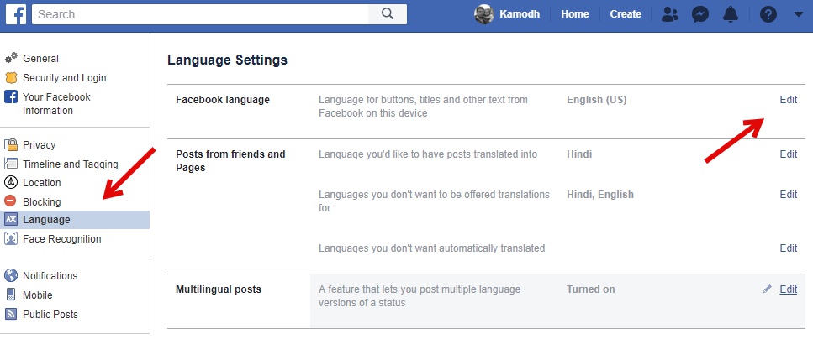
Task: Click the Notifications globe icon
Action: pyautogui.click(x=11, y=275)
